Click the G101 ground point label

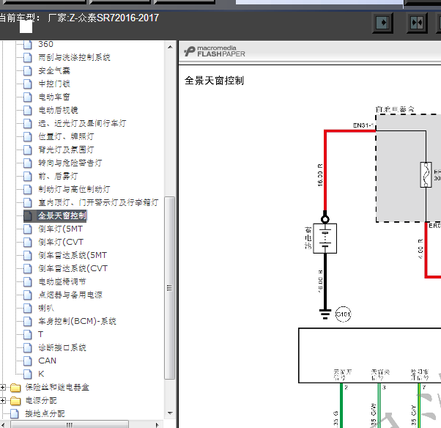[343, 314]
